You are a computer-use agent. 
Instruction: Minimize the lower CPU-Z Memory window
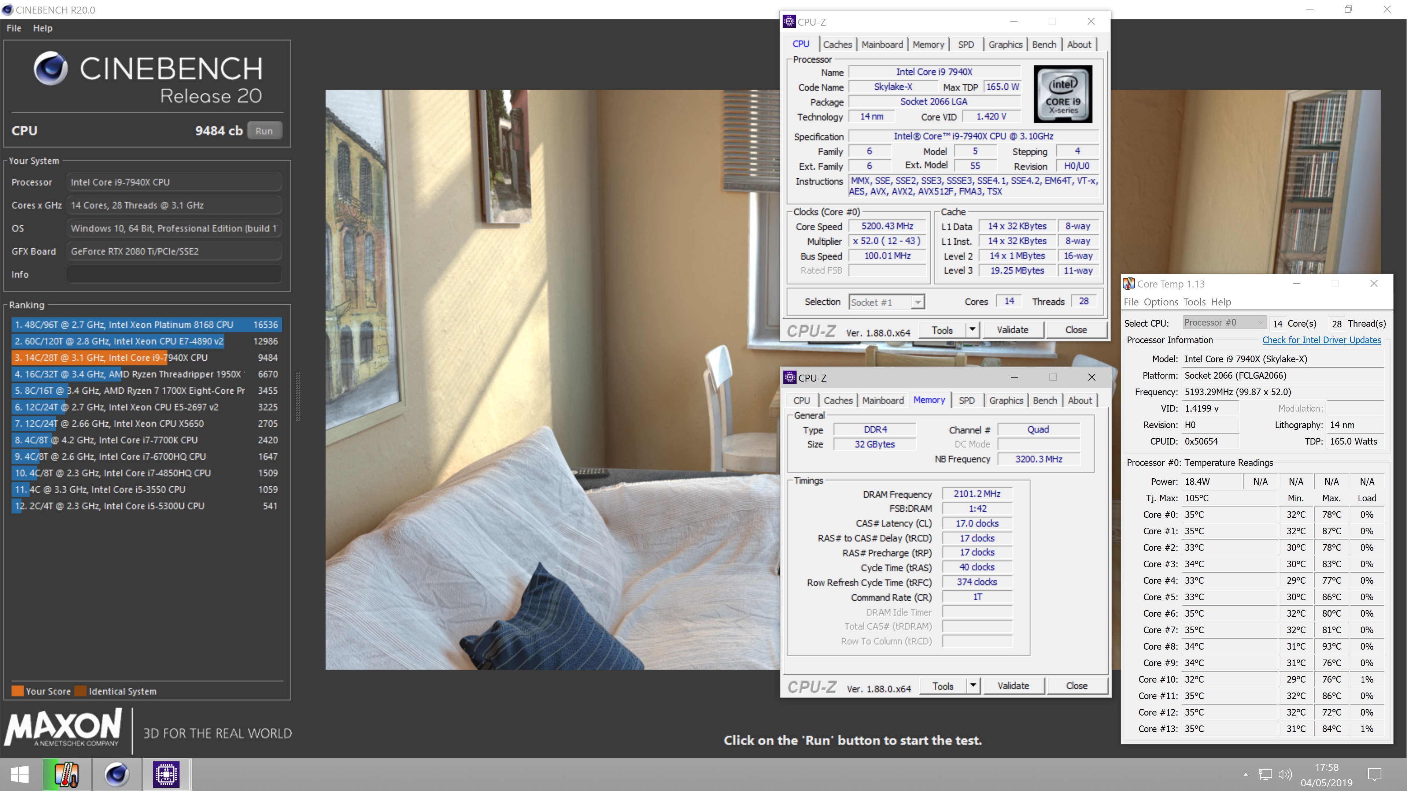(x=1014, y=377)
